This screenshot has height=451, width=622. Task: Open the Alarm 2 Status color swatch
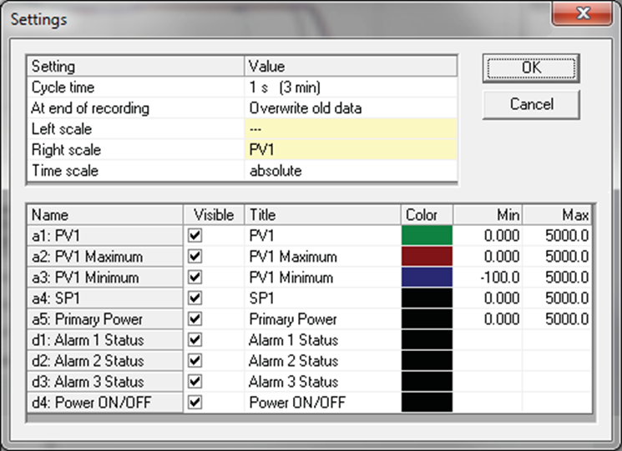click(427, 361)
